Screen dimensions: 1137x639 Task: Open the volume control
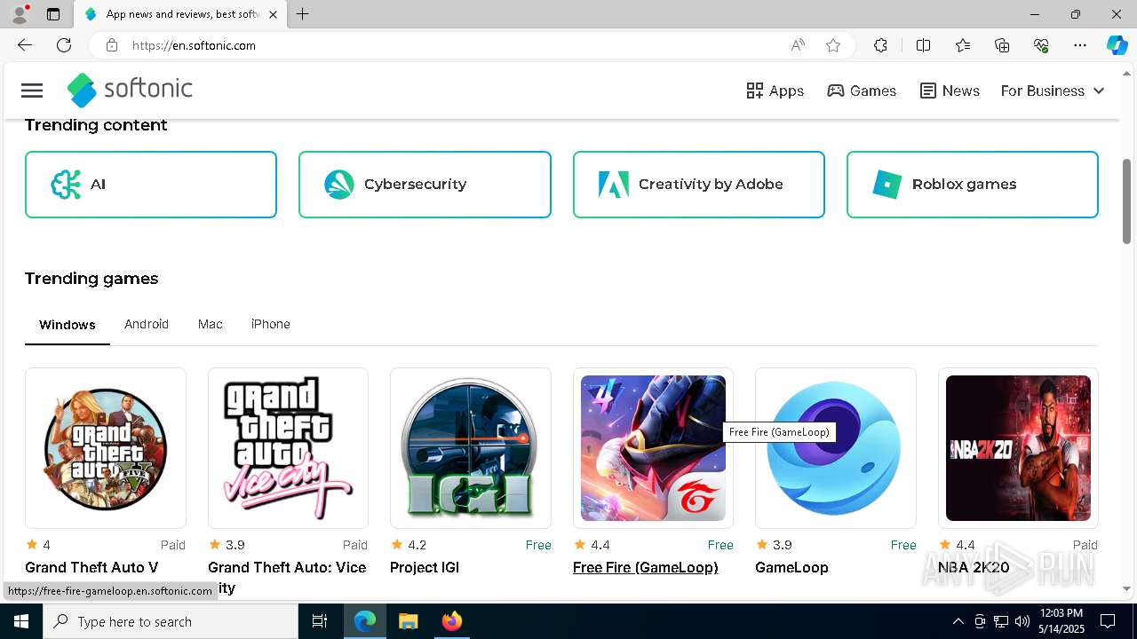[1022, 621]
